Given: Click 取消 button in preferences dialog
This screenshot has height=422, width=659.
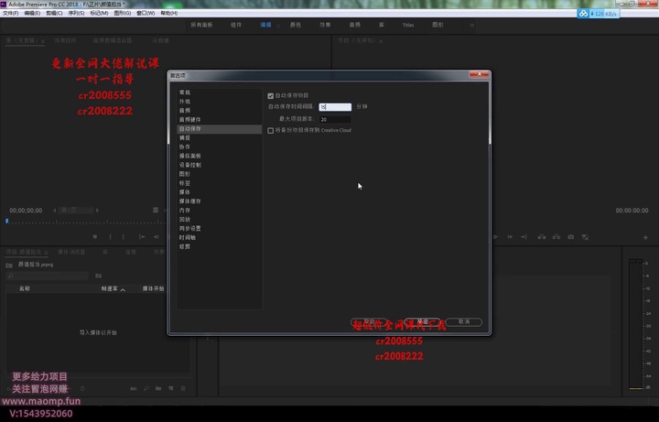Looking at the screenshot, I should point(463,322).
